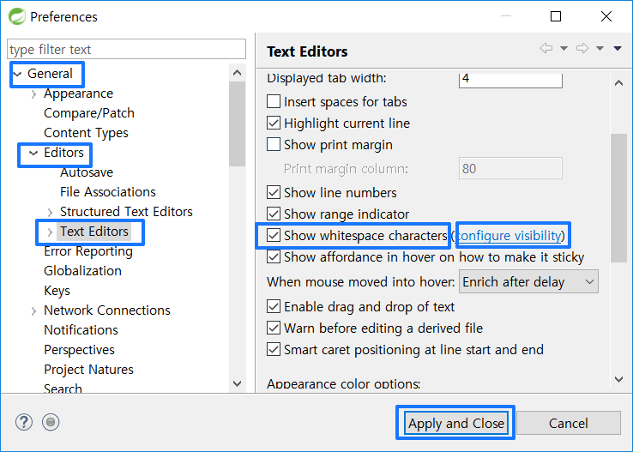
Task: Expand the Network Connections node
Action: [34, 310]
